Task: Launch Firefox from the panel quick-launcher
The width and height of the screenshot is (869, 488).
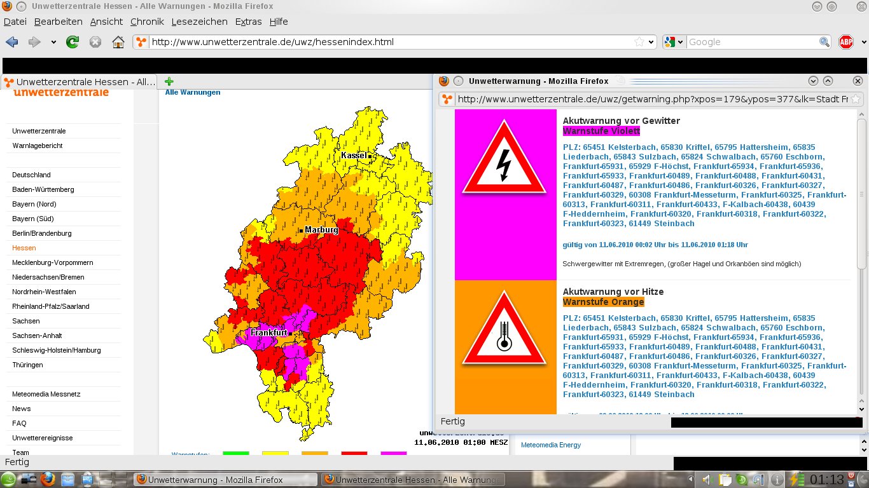Action: (47, 479)
